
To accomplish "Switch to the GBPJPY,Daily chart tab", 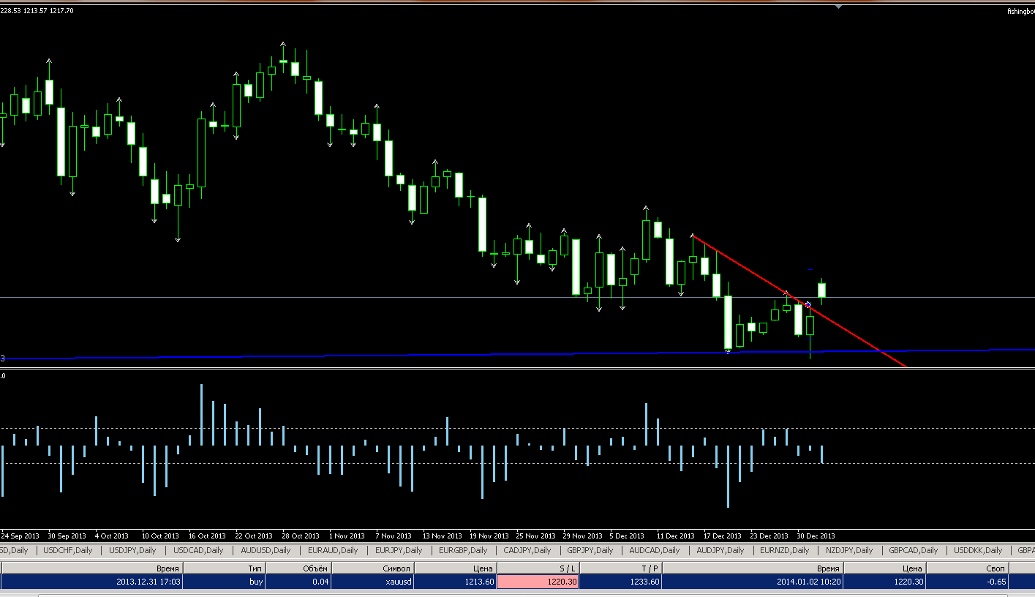I will point(591,550).
